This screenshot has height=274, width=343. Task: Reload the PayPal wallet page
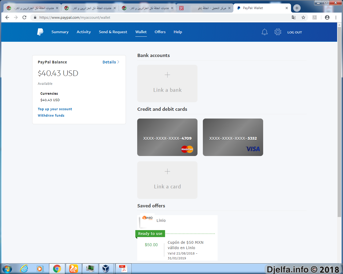click(24, 17)
